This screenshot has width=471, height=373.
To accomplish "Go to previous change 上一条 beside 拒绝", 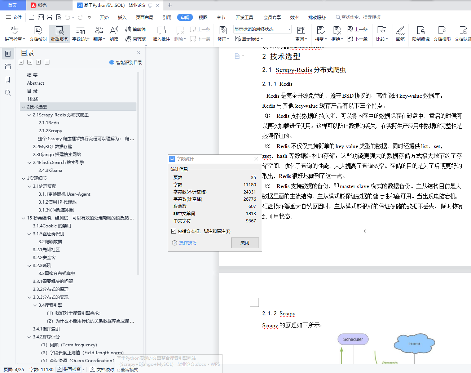I will click(x=357, y=30).
